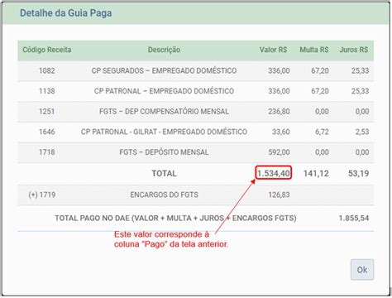The image size is (392, 298).
Task: Click total juros 53,19
Action: click(358, 174)
